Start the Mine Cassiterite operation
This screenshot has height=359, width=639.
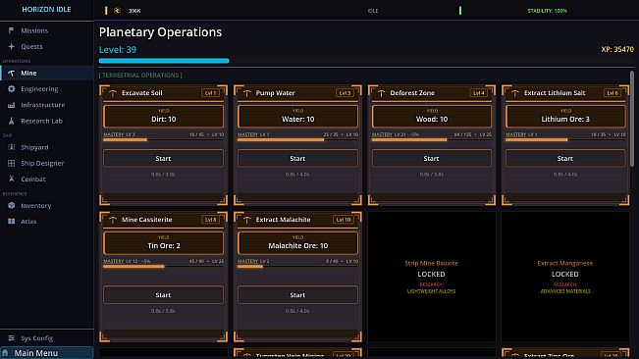click(x=163, y=295)
